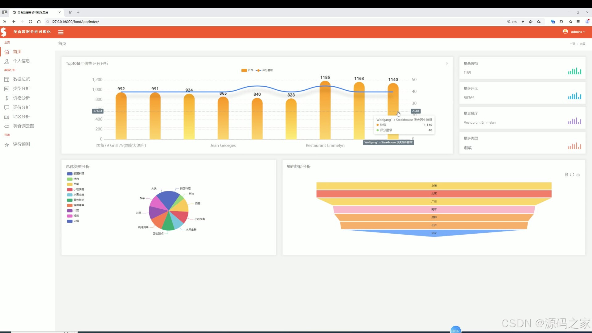
Task: Click the browser reload button
Action: coord(30,22)
